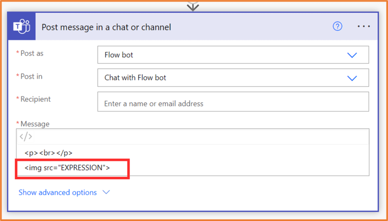Click the "Post in" field label
The image size is (388, 221).
(31, 77)
